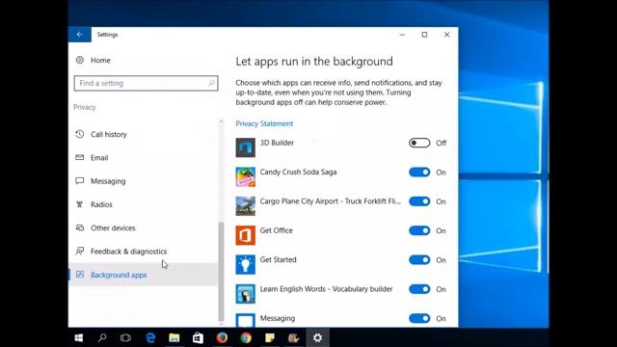
Task: Click the 3D Builder app icon
Action: 246,147
